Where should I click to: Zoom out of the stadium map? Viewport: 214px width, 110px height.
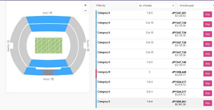86,11
